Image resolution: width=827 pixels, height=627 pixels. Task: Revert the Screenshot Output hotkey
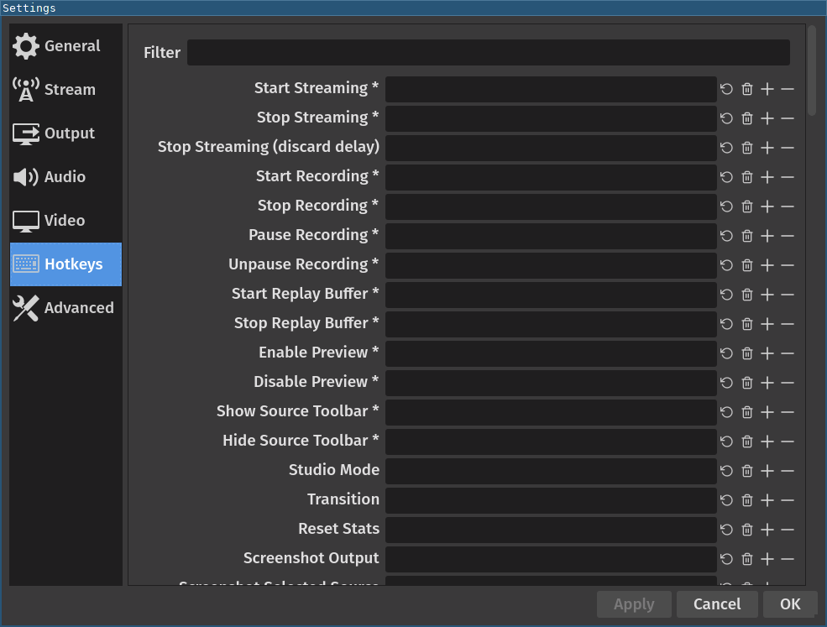point(726,559)
